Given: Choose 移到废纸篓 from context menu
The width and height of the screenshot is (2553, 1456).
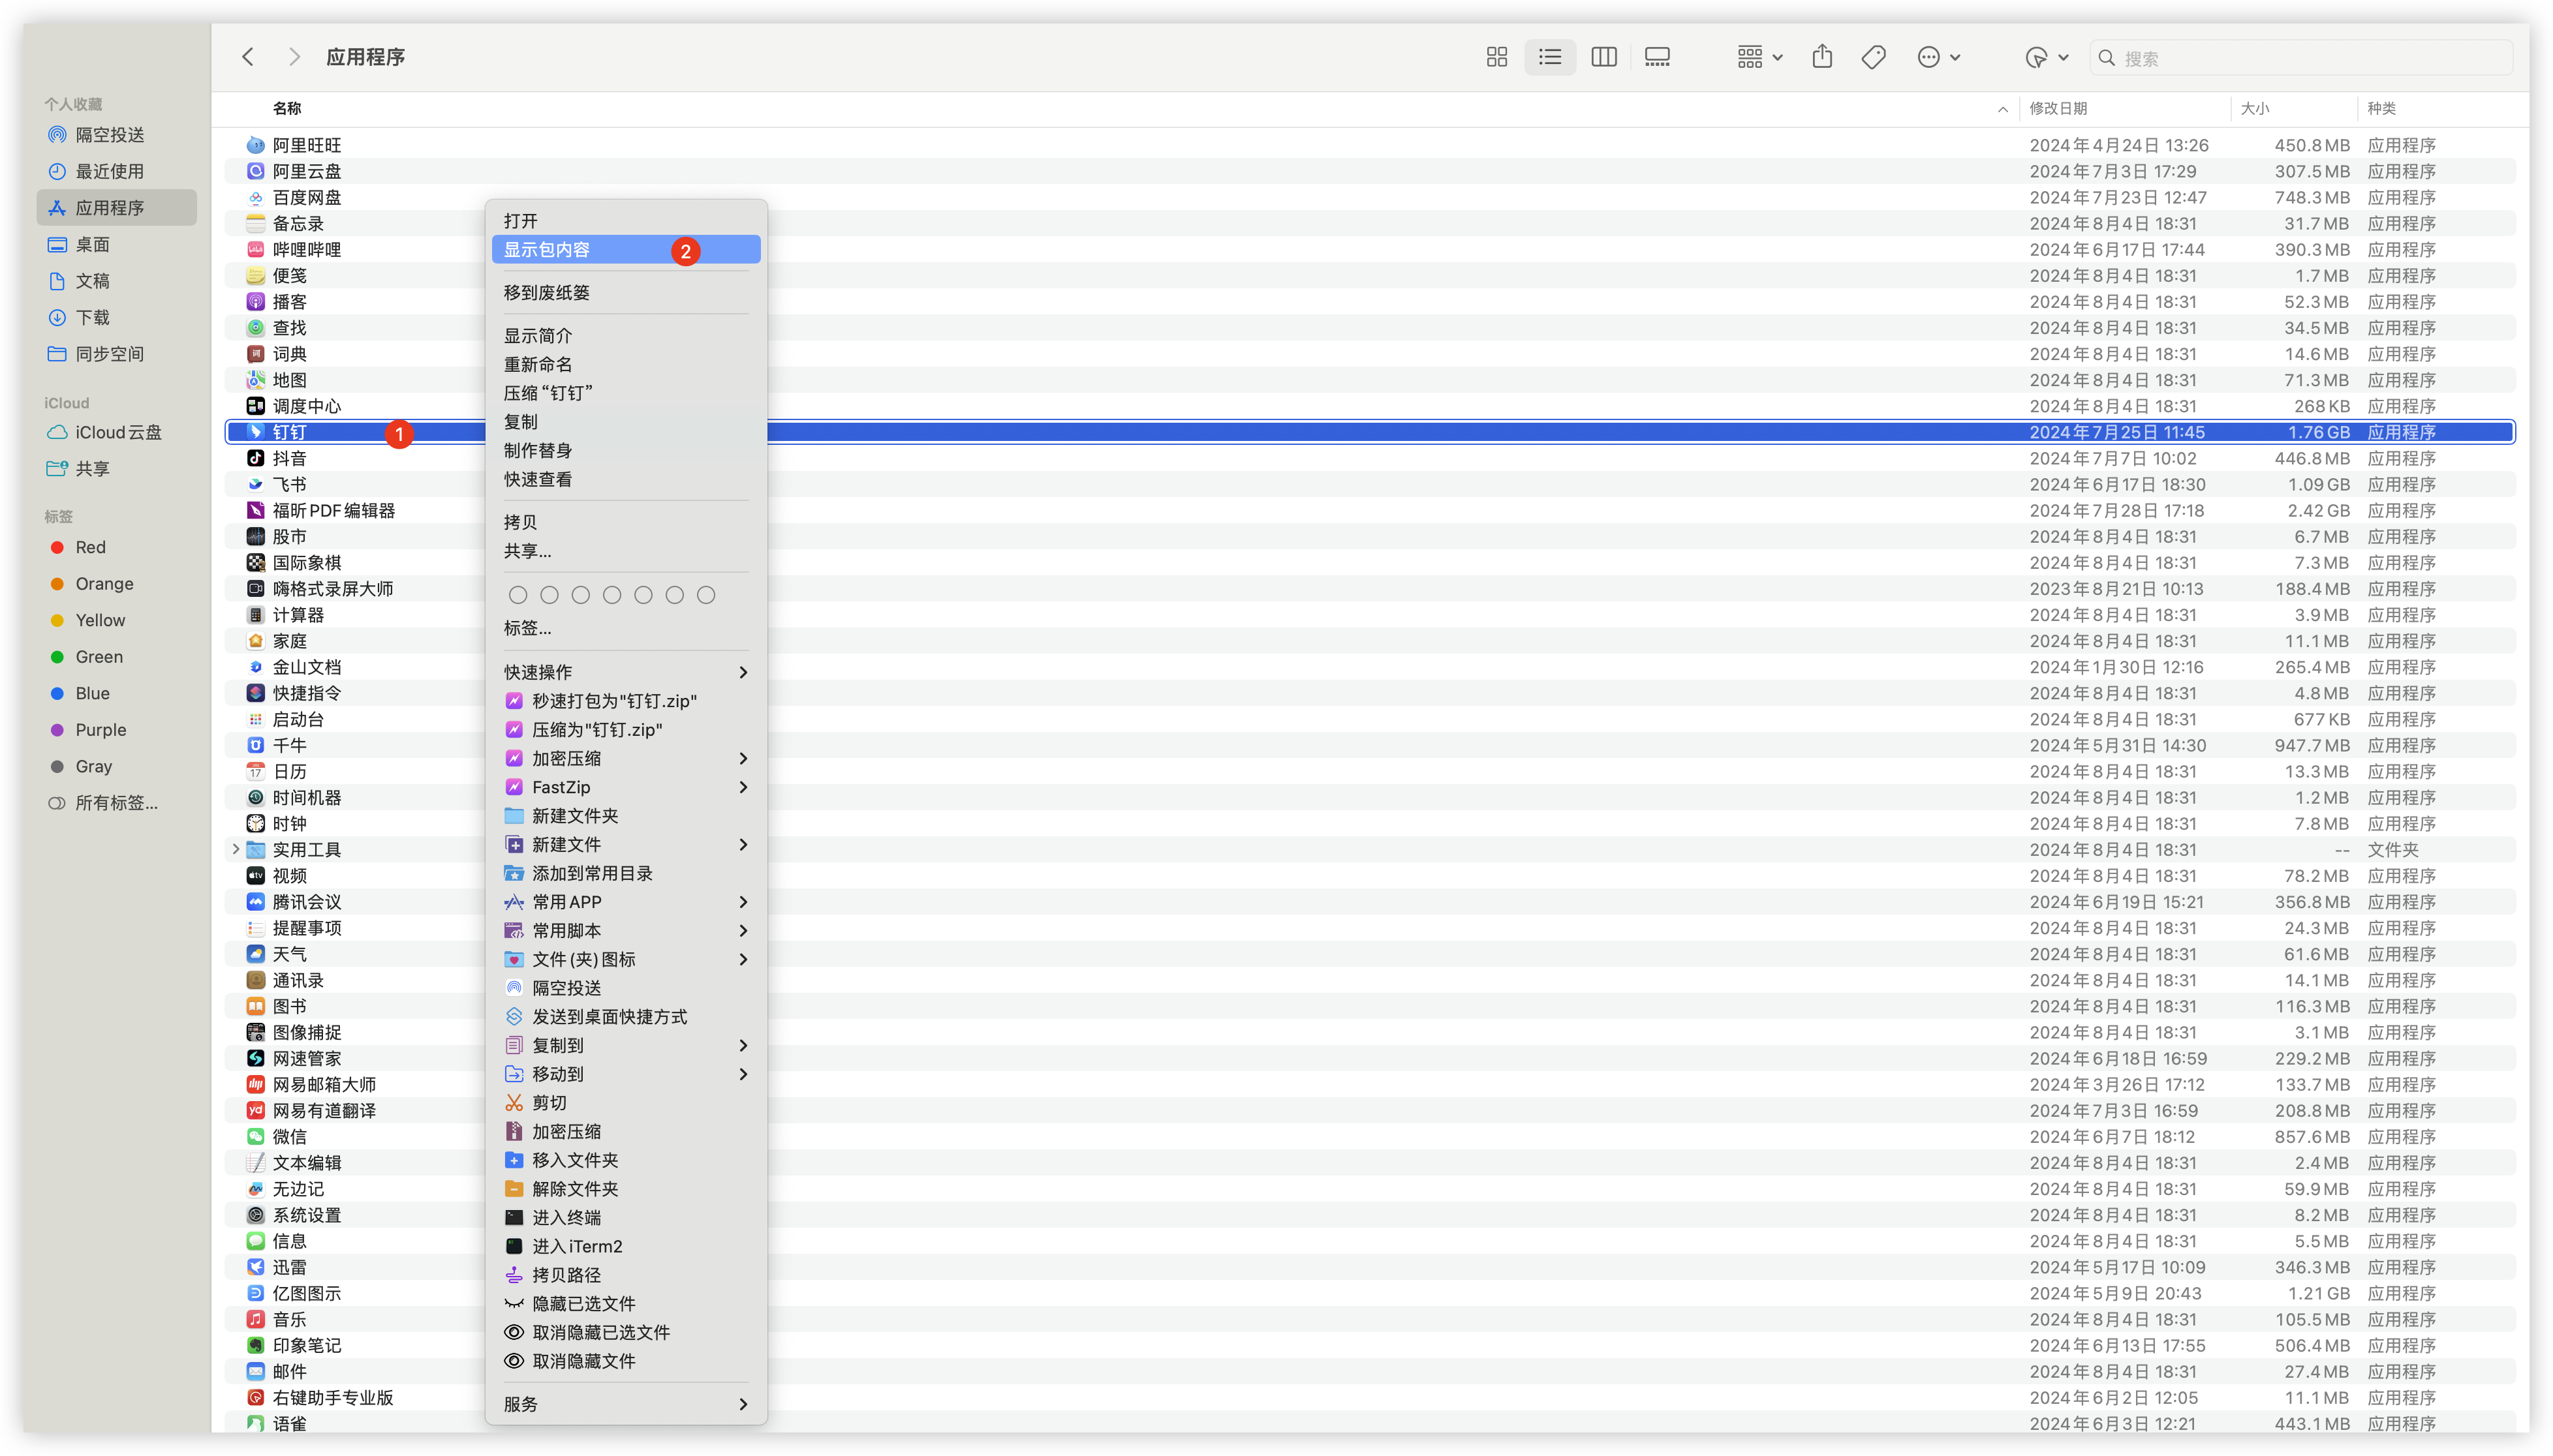Looking at the screenshot, I should (548, 293).
